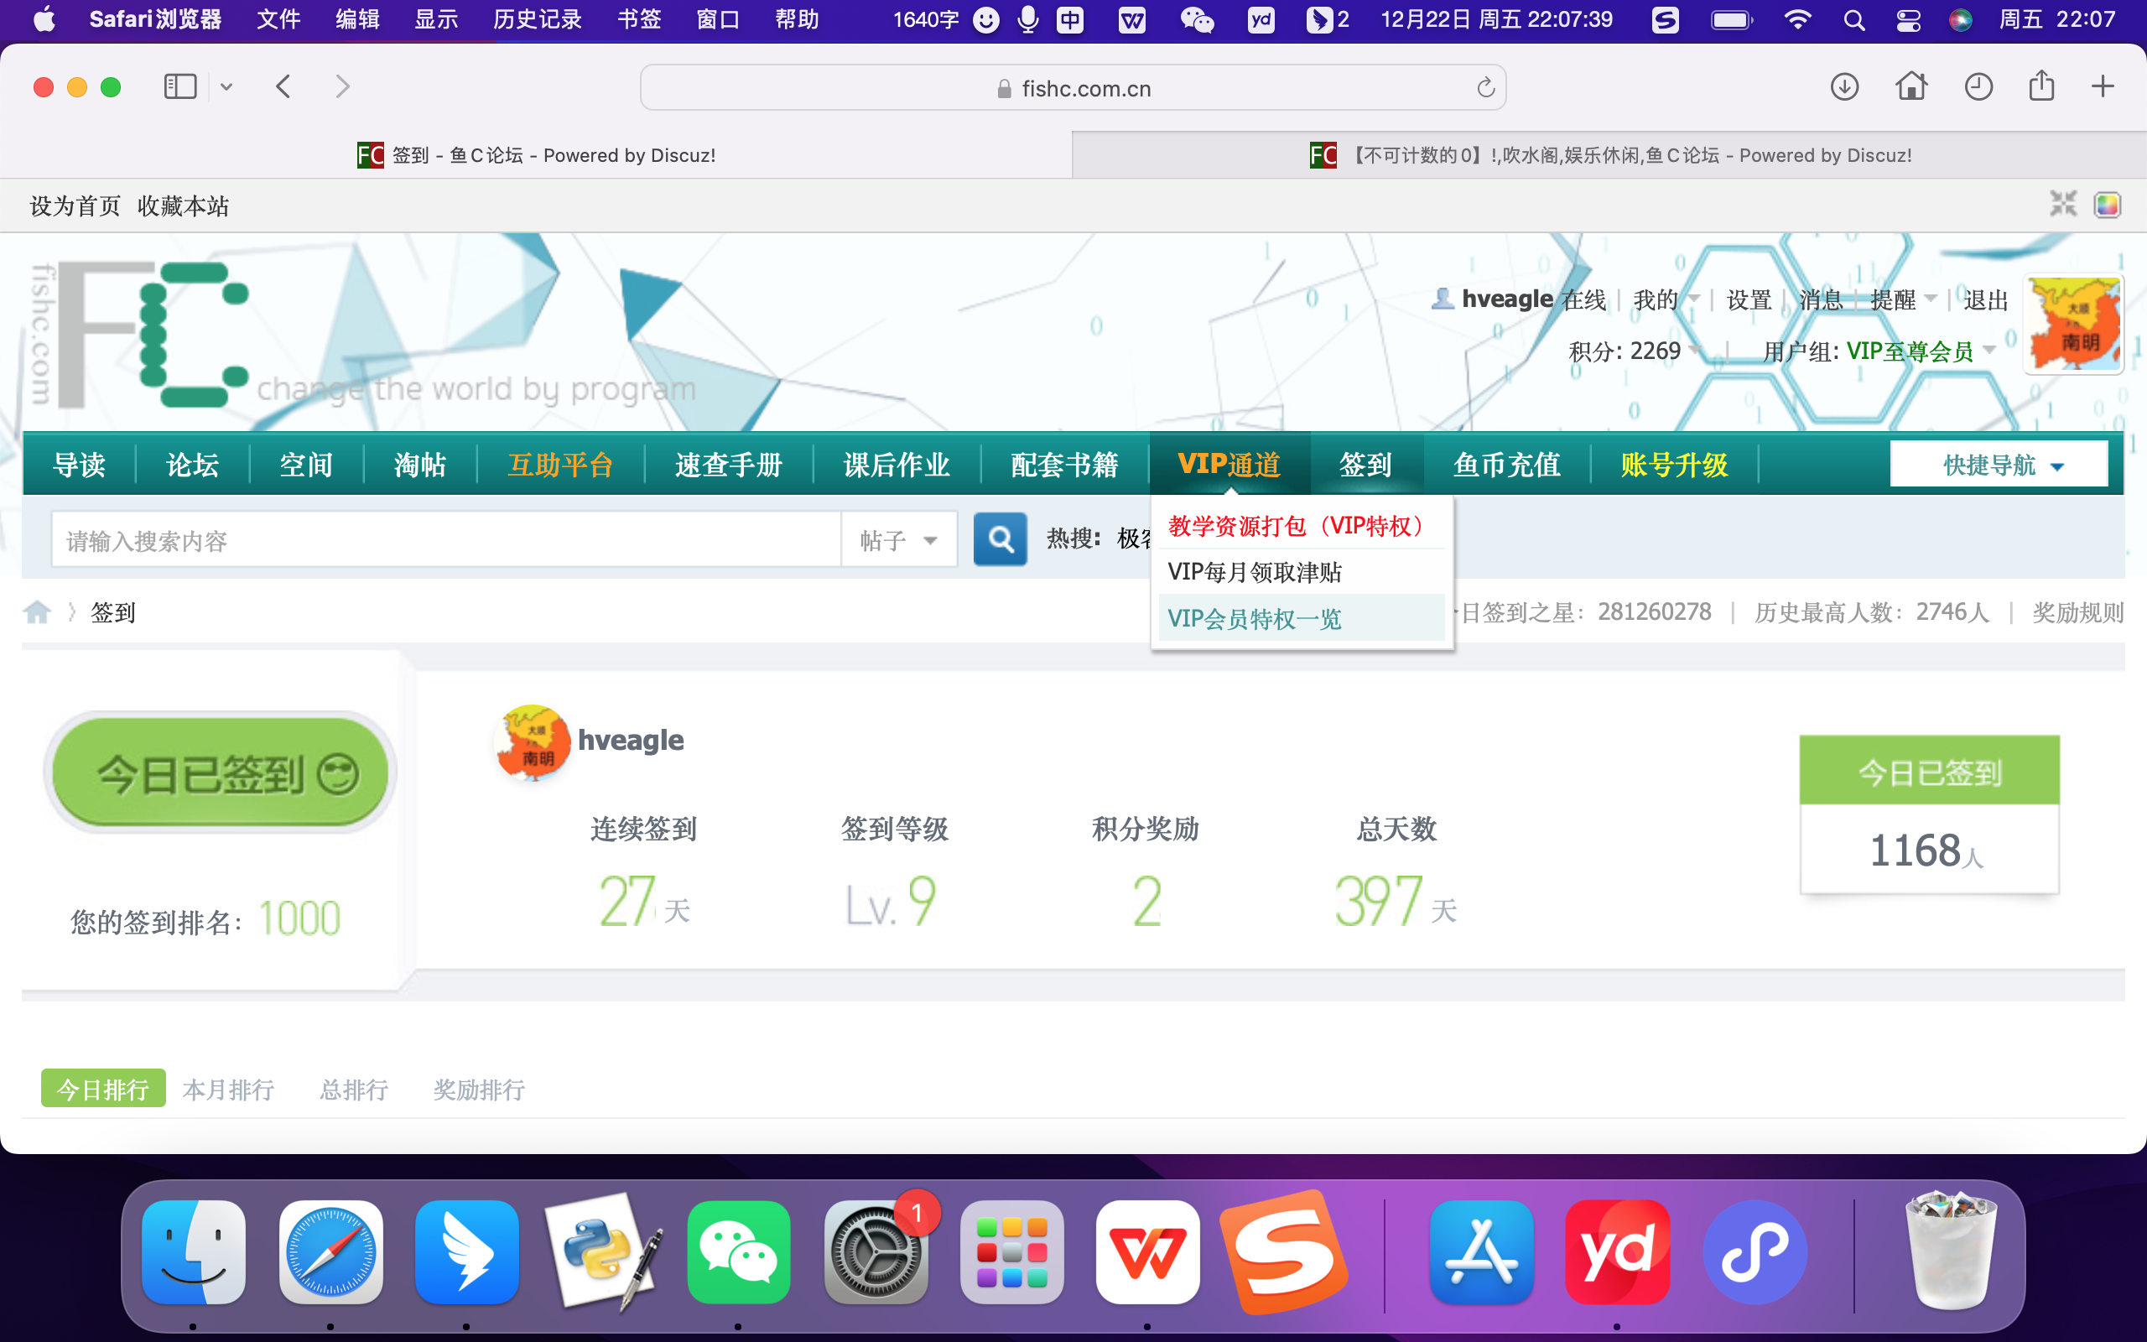
Task: Open Python IDLE in the Dock
Action: coord(603,1252)
